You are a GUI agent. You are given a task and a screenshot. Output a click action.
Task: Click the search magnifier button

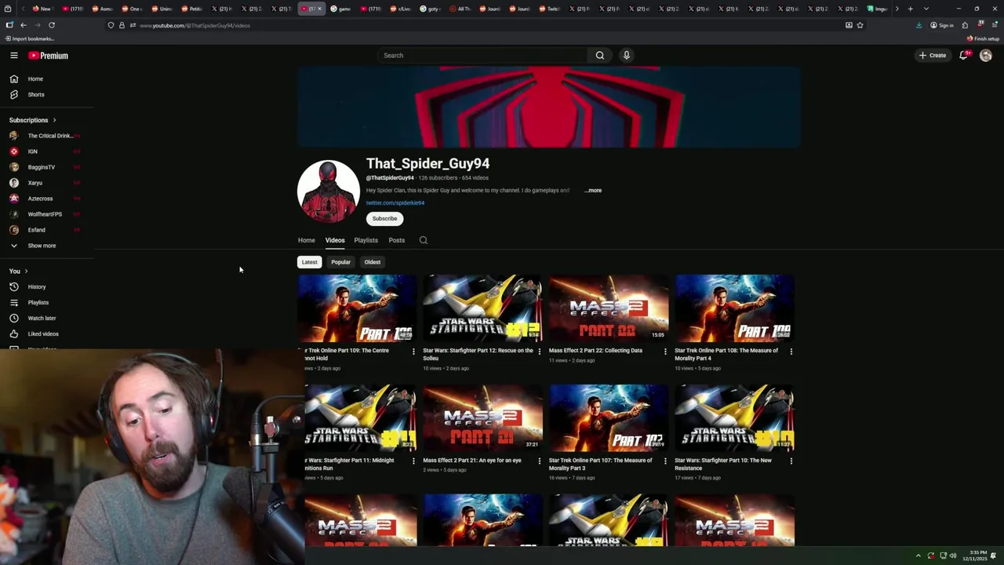click(600, 55)
